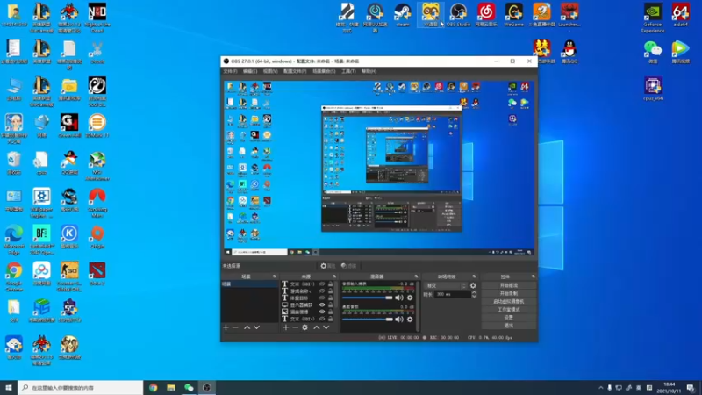Open Source Properties (属性) gear in OBS
The width and height of the screenshot is (702, 395).
327,266
